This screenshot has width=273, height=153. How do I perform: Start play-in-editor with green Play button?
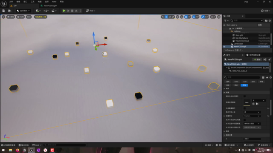(x=64, y=11)
